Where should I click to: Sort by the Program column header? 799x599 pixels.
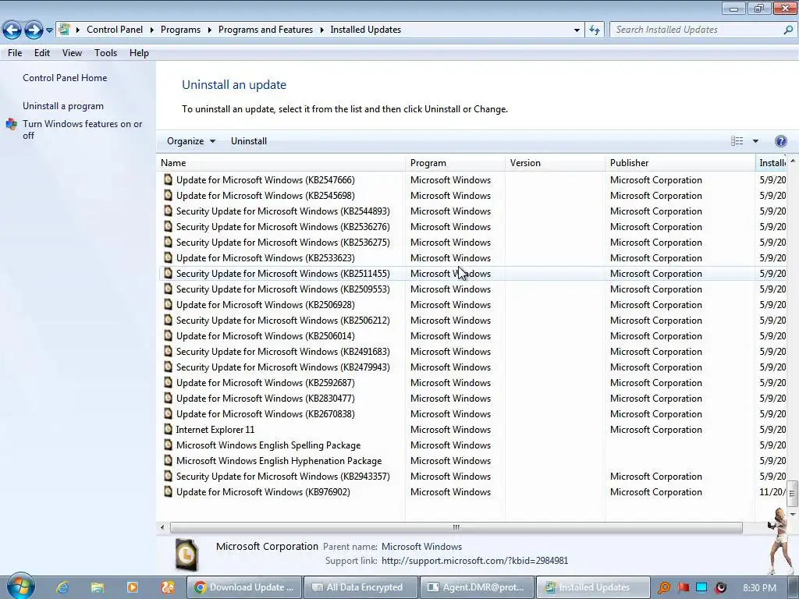pyautogui.click(x=455, y=163)
